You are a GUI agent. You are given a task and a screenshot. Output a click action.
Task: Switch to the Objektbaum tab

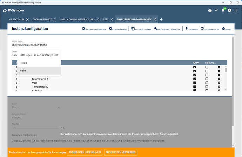point(17,19)
